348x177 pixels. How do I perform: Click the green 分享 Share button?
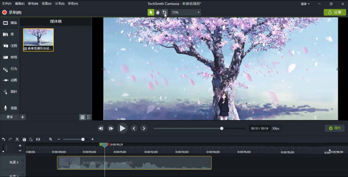coord(335,12)
